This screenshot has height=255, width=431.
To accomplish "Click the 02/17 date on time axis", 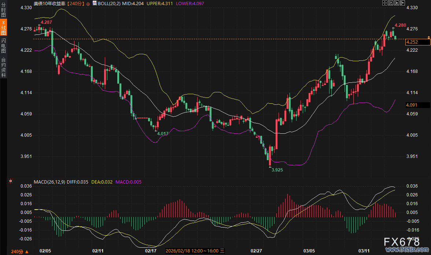I will tap(151, 251).
